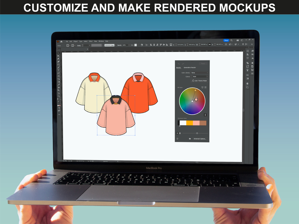
Task: Open the Select menu
Action: [x=86, y=41]
